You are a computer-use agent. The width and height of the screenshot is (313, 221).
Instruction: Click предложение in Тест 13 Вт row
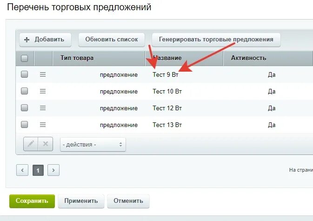[x=119, y=125]
